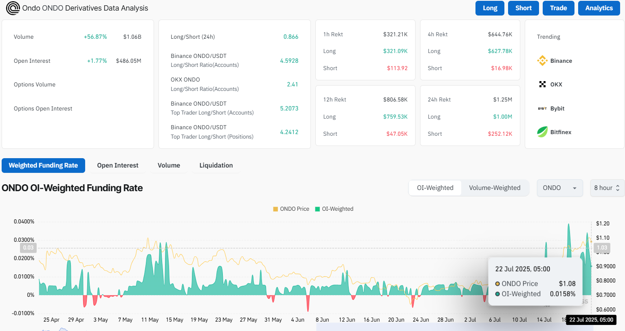
Task: Open the ONDO coin dropdown
Action: coord(559,188)
